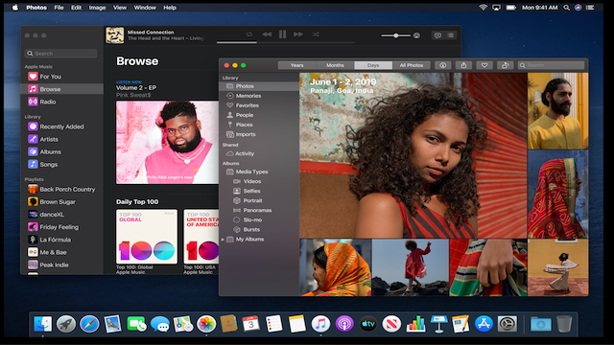
Task: Open Me & Bae playlist
Action: pyautogui.click(x=61, y=252)
